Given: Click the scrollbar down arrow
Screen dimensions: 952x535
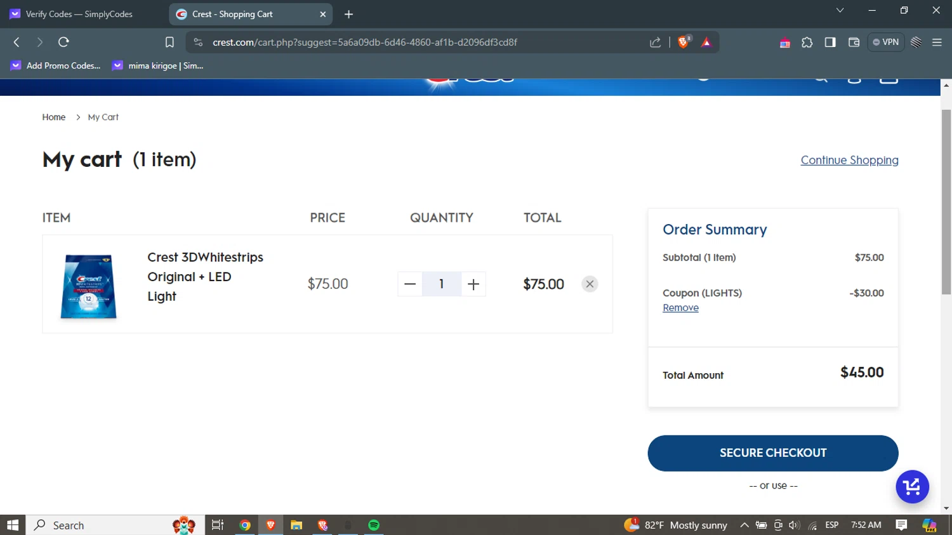Looking at the screenshot, I should [946, 508].
